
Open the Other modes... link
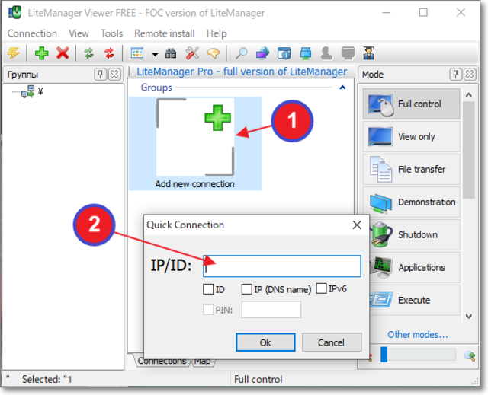(417, 334)
